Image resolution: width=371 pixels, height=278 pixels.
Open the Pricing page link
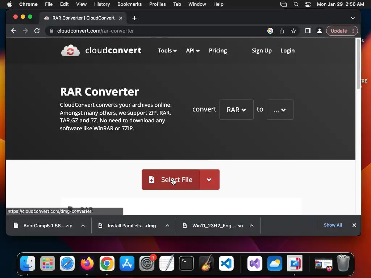click(218, 51)
